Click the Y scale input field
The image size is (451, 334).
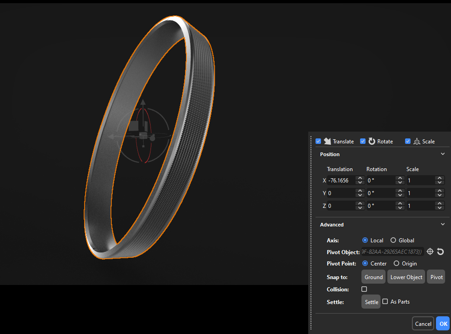(421, 193)
